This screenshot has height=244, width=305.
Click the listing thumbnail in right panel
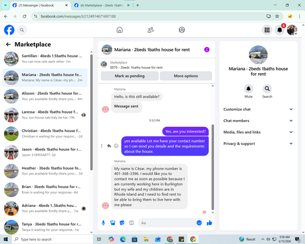click(258, 55)
